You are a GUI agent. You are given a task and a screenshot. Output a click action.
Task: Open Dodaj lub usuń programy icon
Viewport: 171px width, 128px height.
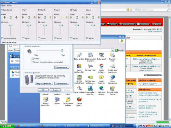click(90, 55)
